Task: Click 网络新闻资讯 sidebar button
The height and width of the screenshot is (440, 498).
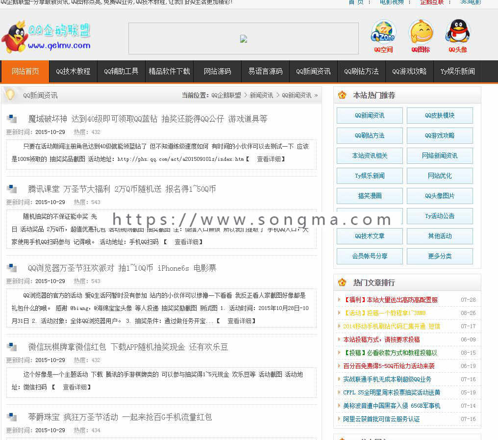Action: [440, 155]
